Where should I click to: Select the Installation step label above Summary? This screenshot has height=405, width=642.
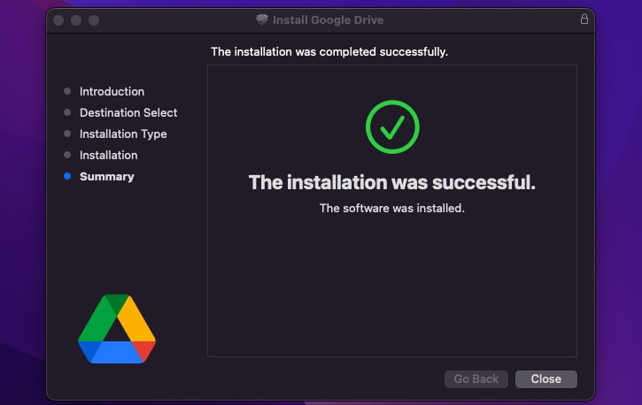point(109,156)
